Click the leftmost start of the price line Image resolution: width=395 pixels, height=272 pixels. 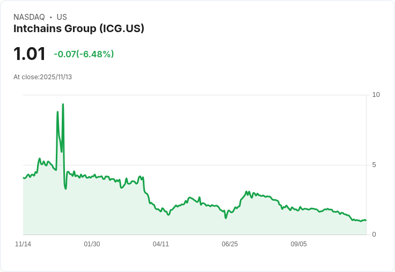(24, 178)
